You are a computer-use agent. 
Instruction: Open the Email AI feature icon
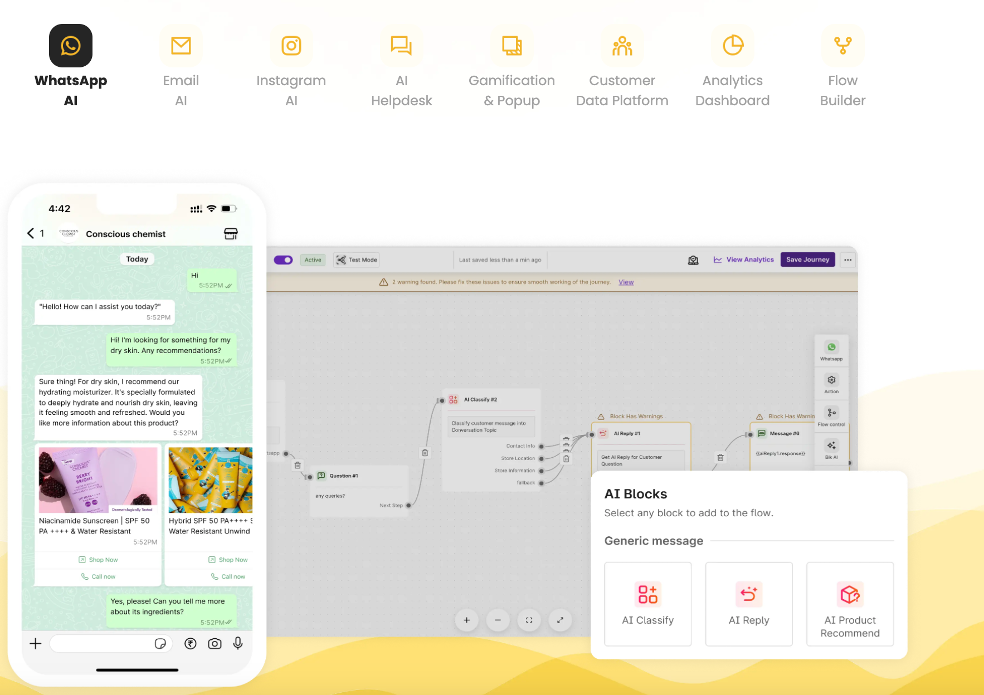[181, 45]
